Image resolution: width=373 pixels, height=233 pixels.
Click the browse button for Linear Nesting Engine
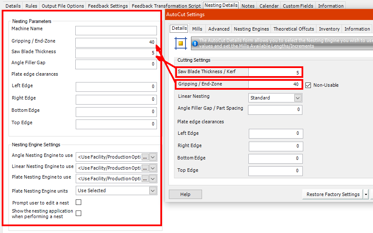145,168
